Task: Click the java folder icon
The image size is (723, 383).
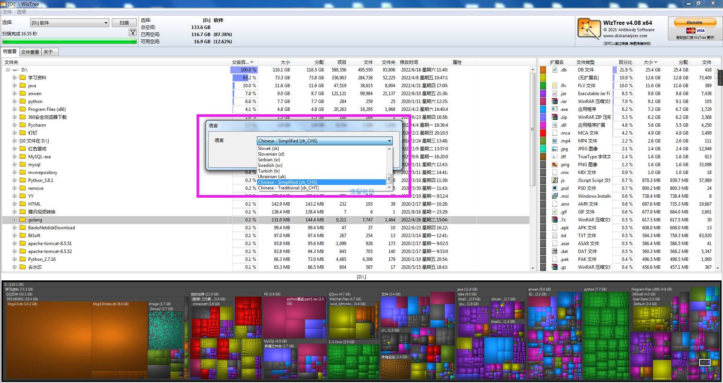Action: 23,86
